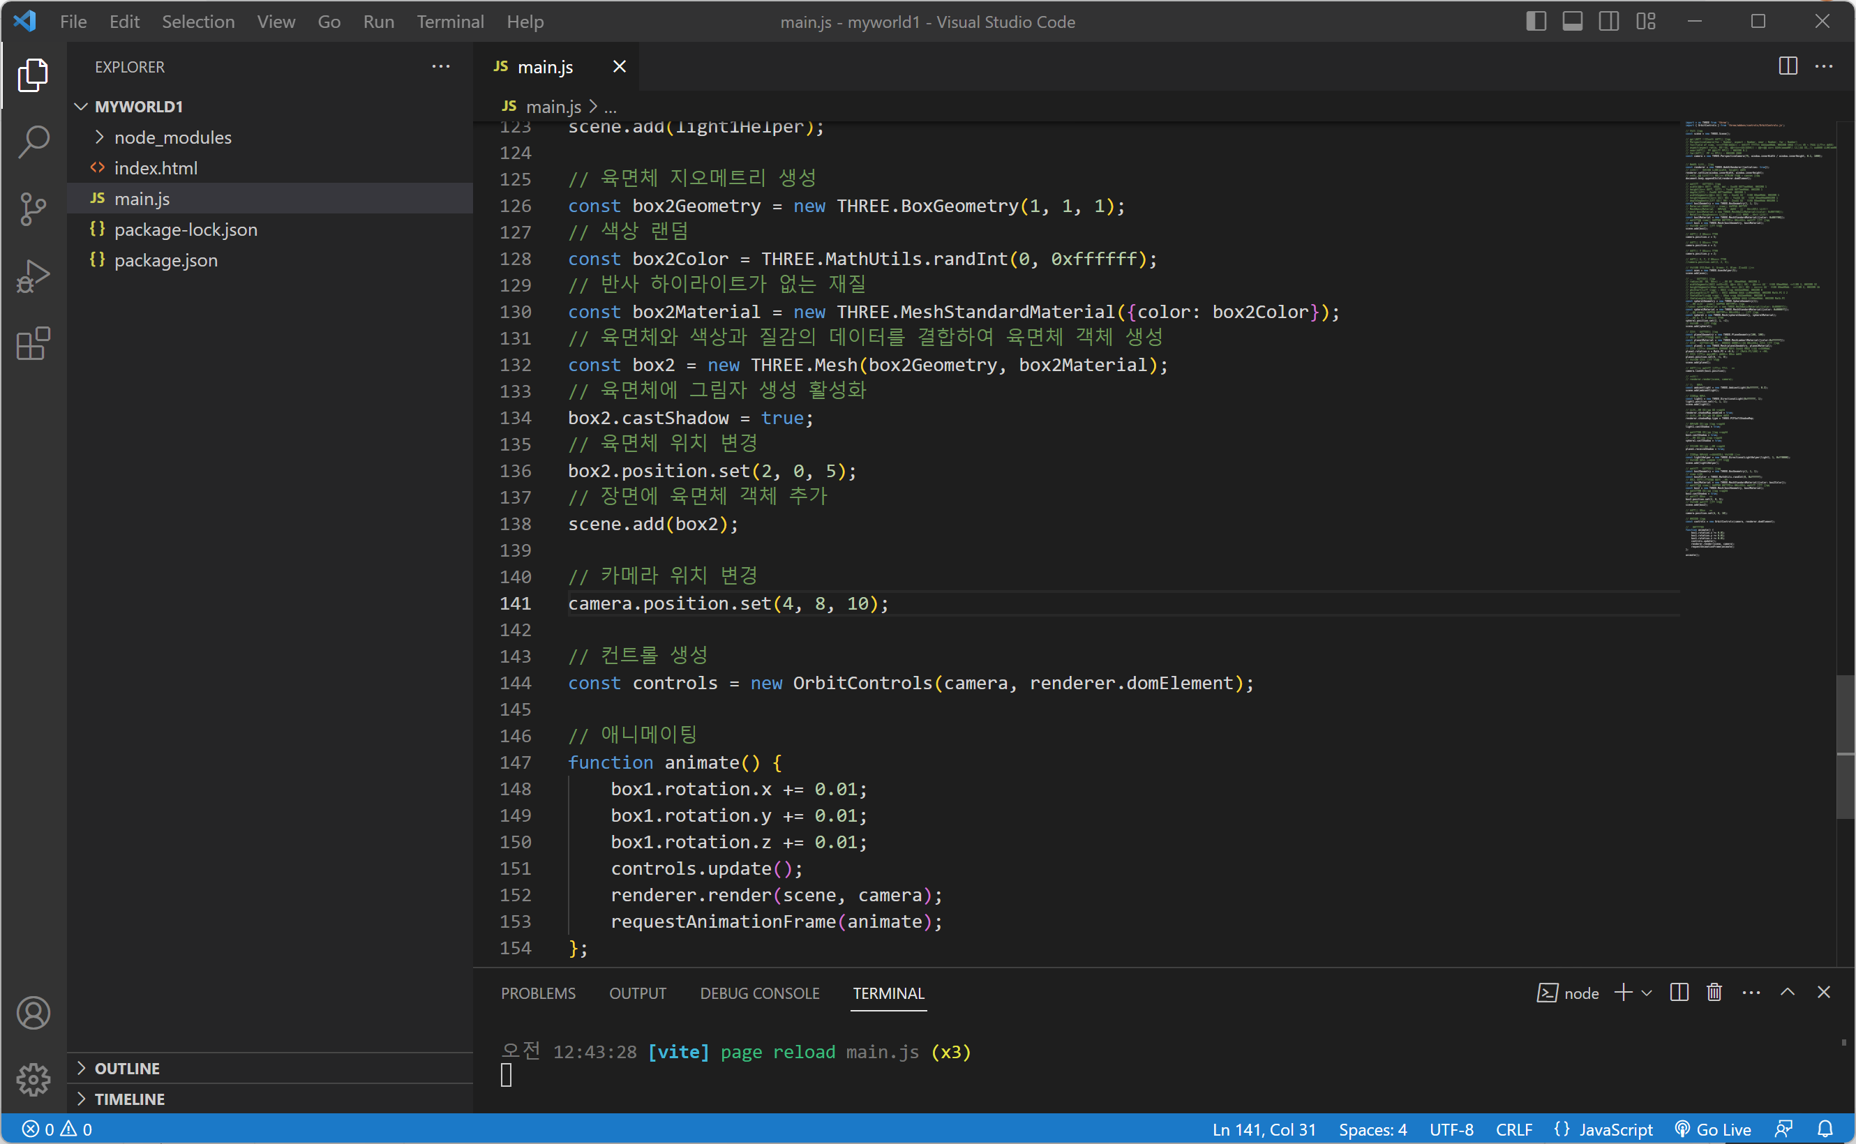Open the Accounts icon
This screenshot has width=1856, height=1144.
point(33,1013)
